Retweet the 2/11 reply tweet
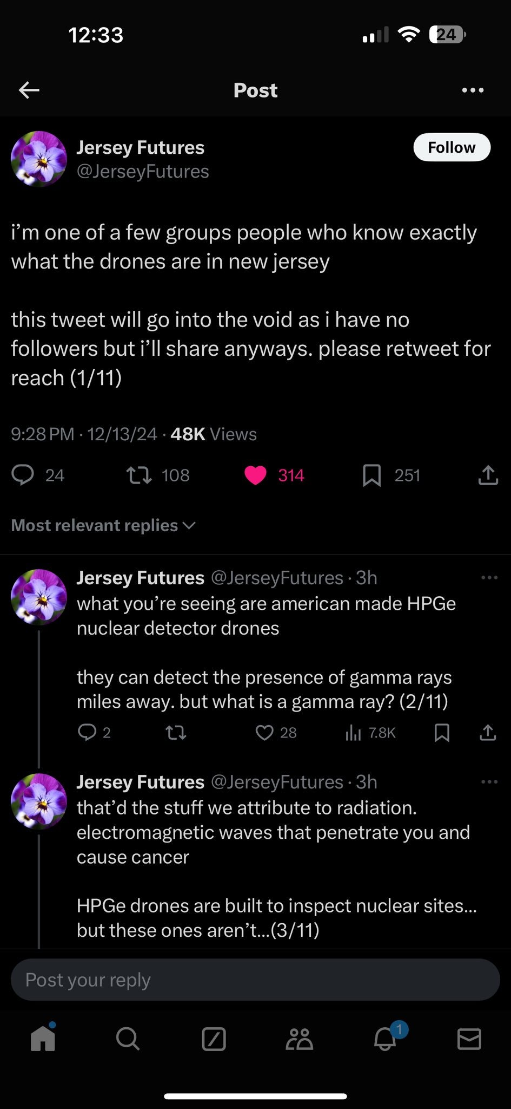 pos(176,733)
